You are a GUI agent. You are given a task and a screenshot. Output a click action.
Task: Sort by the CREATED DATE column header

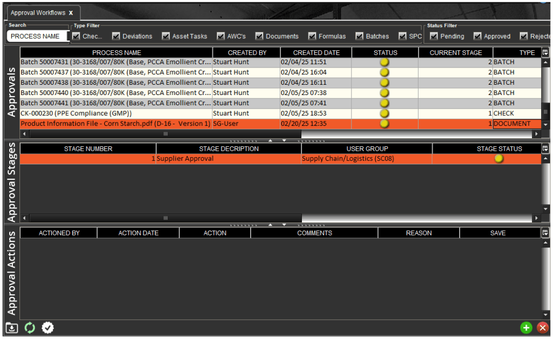click(316, 52)
